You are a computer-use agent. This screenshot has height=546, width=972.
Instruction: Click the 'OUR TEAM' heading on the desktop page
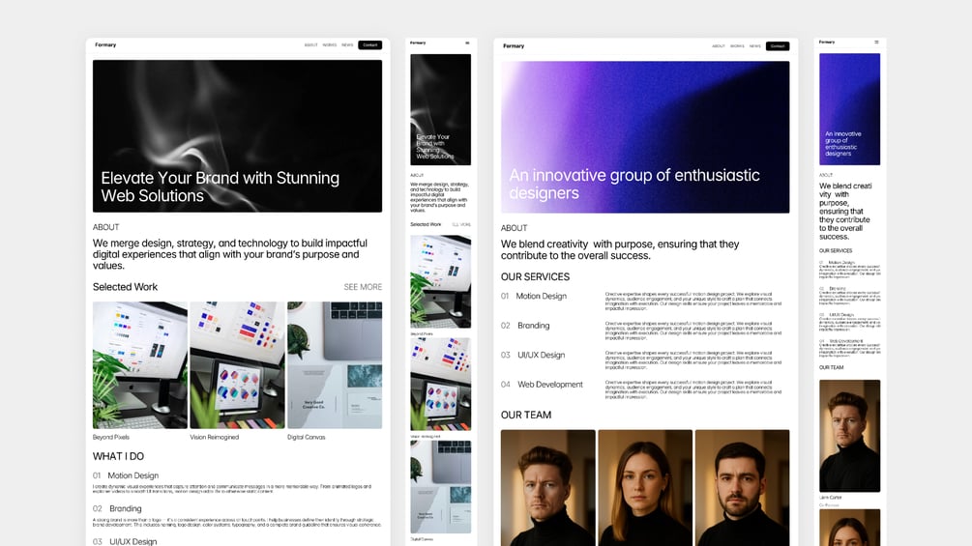click(x=526, y=415)
